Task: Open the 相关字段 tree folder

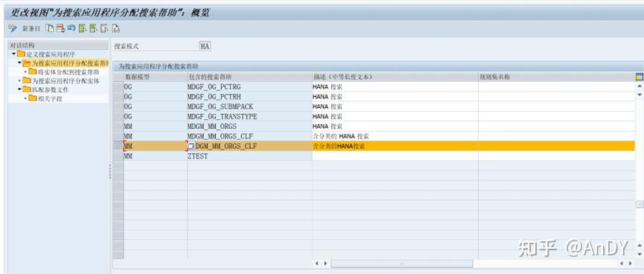Action: pos(45,98)
